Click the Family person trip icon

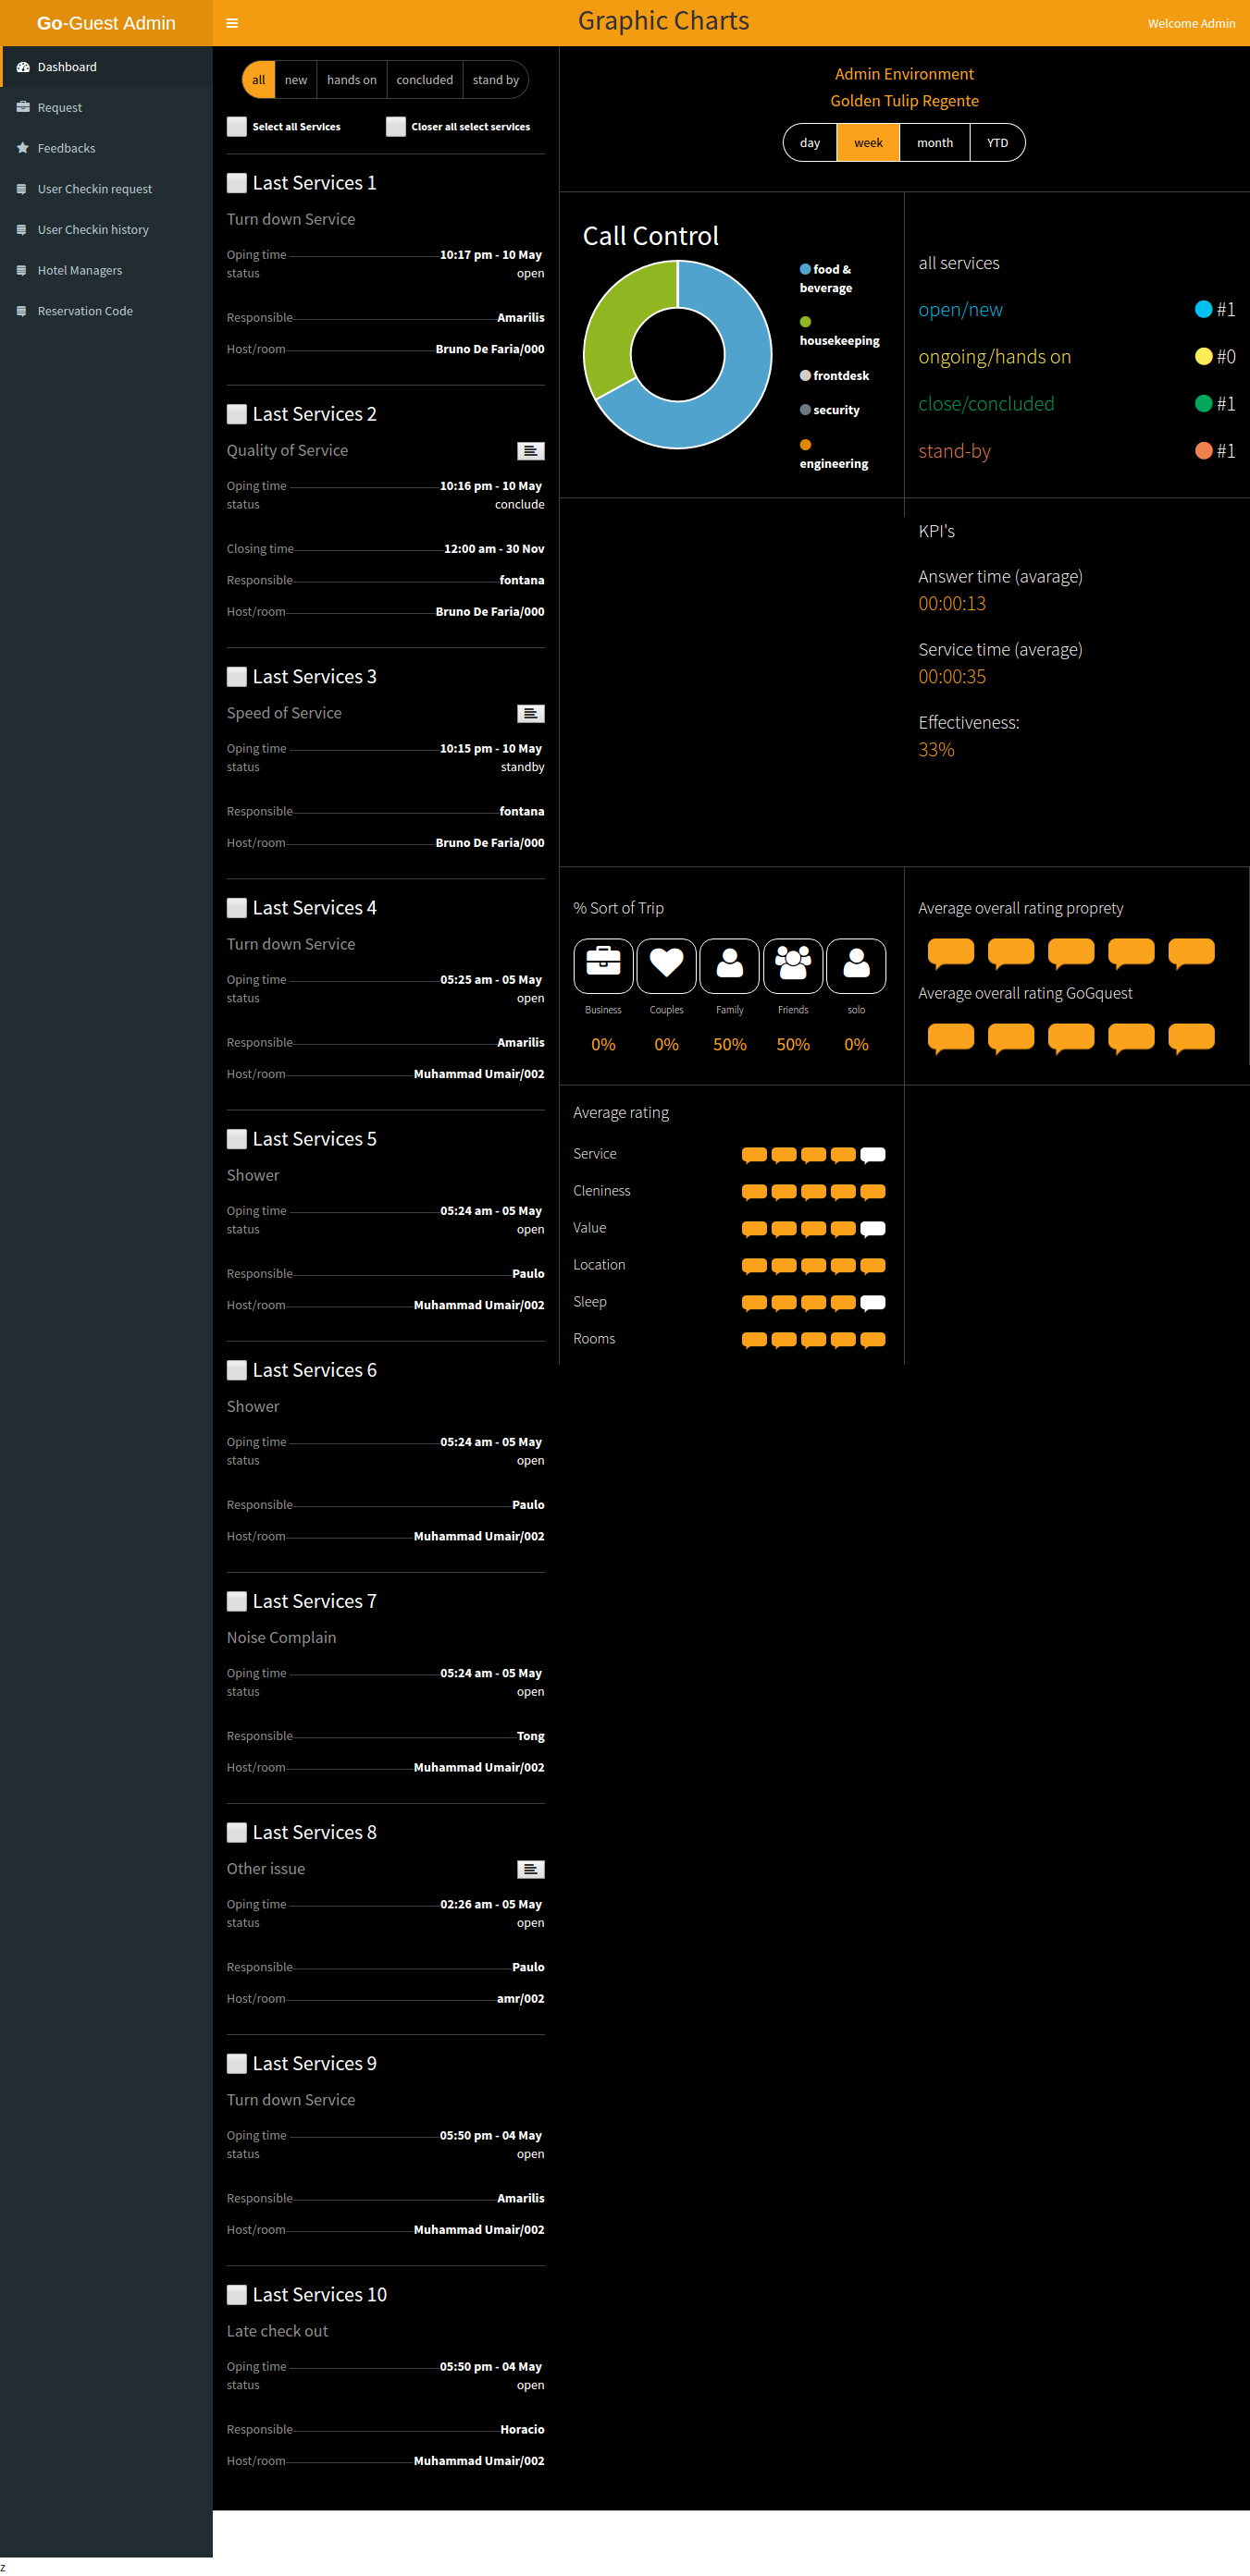click(x=730, y=964)
